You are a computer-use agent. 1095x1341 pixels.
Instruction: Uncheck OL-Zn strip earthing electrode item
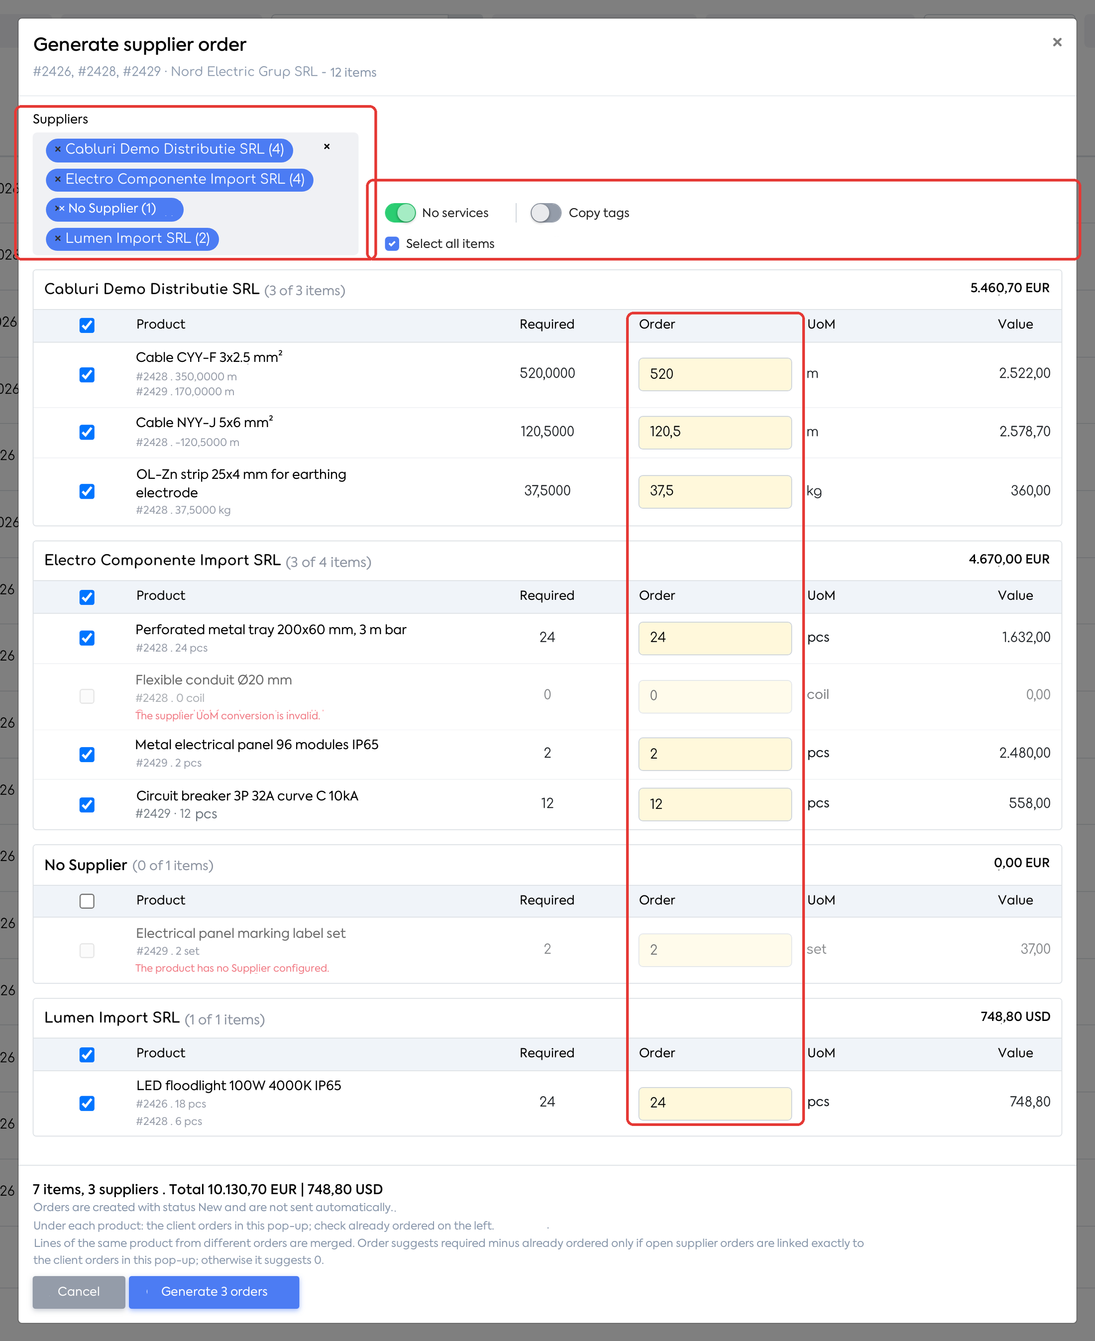click(87, 491)
